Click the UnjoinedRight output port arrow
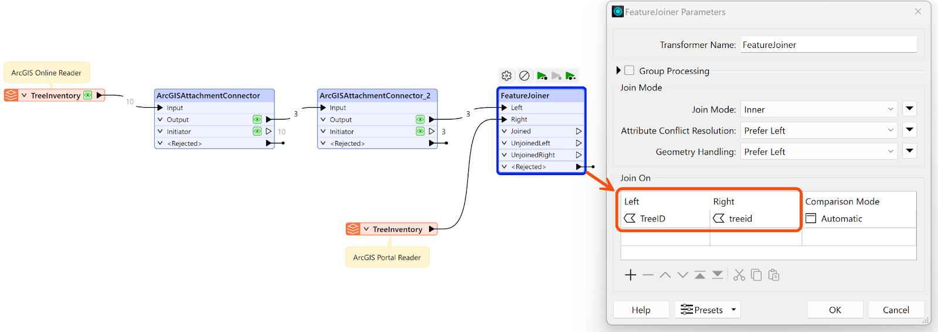Screen dimensions: 938x332 pos(579,155)
